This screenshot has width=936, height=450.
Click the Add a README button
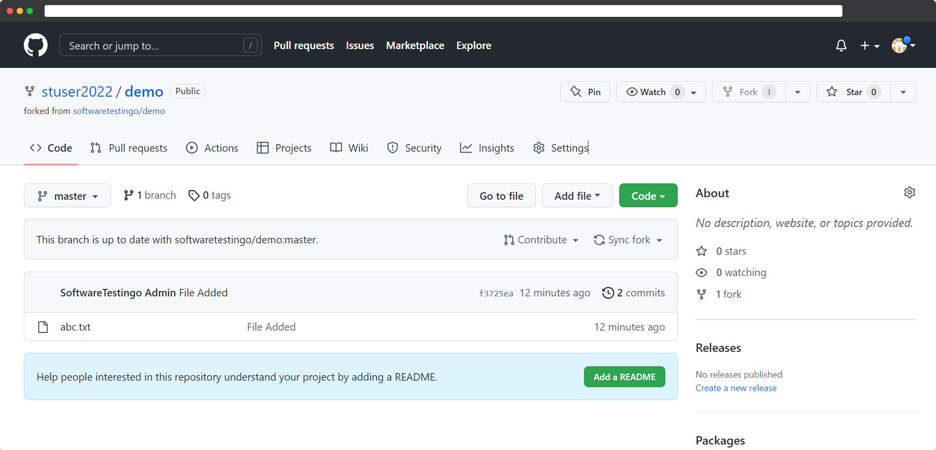pyautogui.click(x=624, y=377)
